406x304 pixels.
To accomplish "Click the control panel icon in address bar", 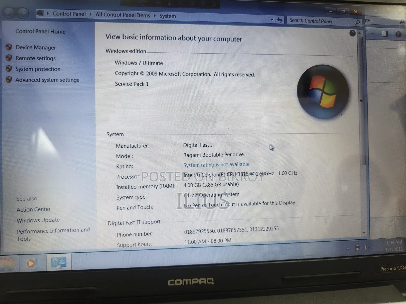I will [40, 13].
